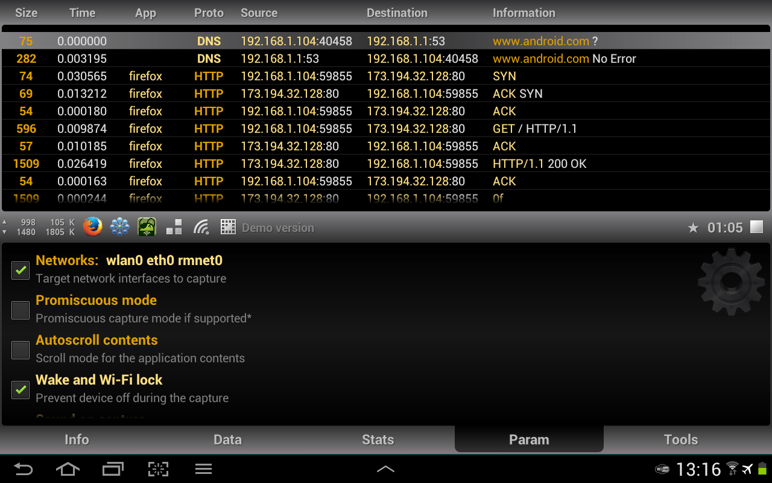Tap the three-squares icon in the toolbar
This screenshot has height=483, width=772.
click(x=174, y=227)
